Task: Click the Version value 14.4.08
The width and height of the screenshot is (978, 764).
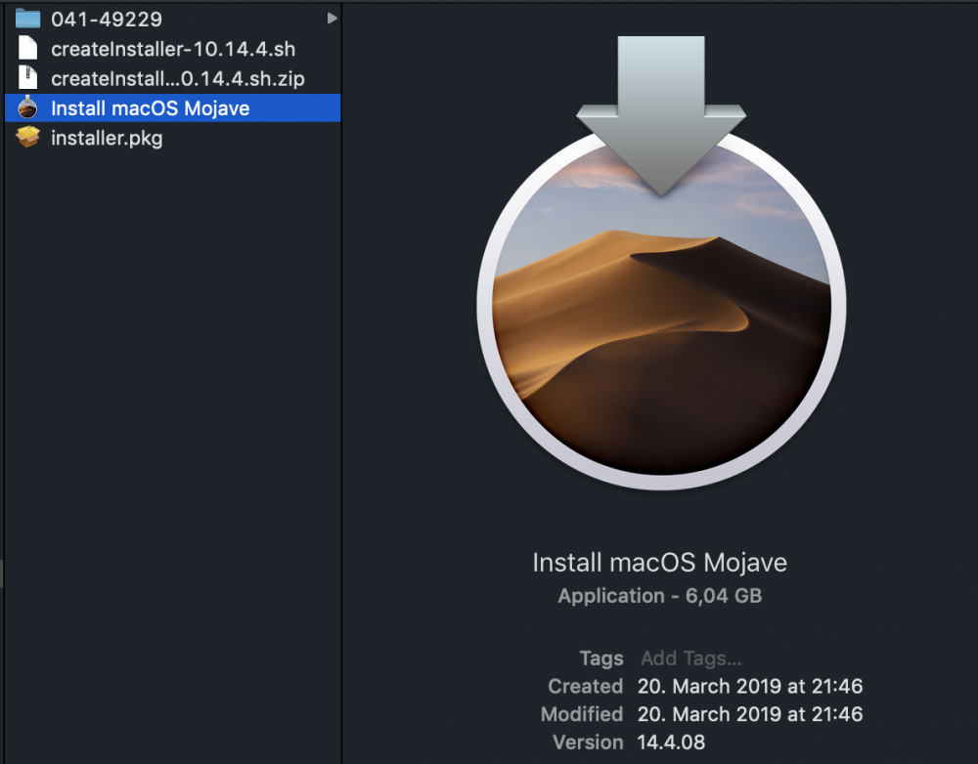Action: (671, 743)
